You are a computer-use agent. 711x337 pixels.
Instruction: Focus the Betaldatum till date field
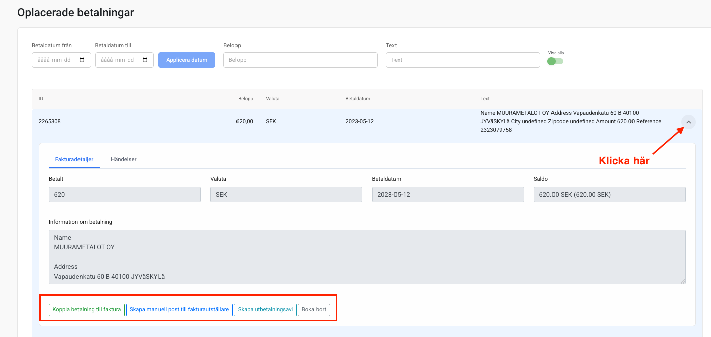tap(124, 60)
